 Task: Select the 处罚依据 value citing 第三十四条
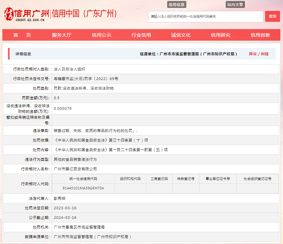[101, 140]
